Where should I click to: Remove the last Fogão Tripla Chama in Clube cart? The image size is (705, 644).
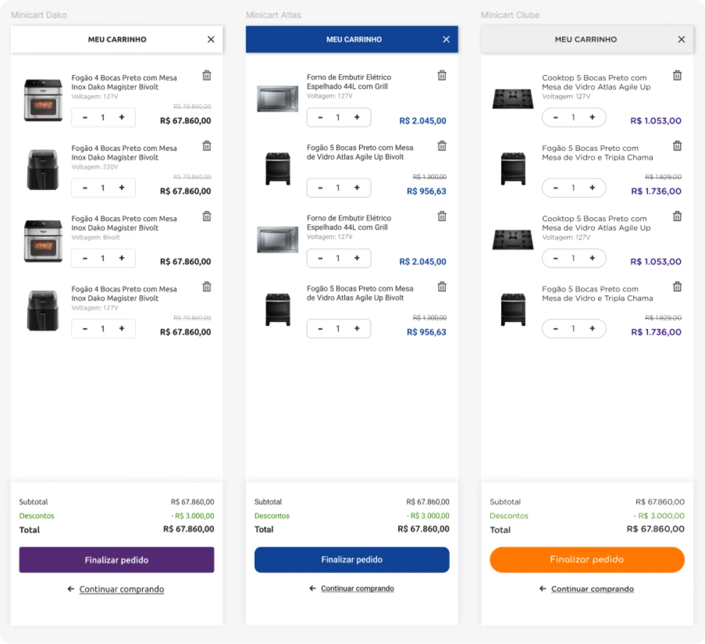click(x=677, y=287)
